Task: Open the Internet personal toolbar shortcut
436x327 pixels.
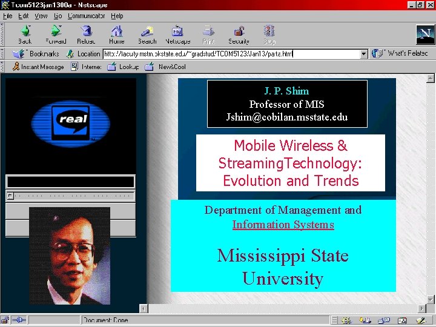Action: 86,67
